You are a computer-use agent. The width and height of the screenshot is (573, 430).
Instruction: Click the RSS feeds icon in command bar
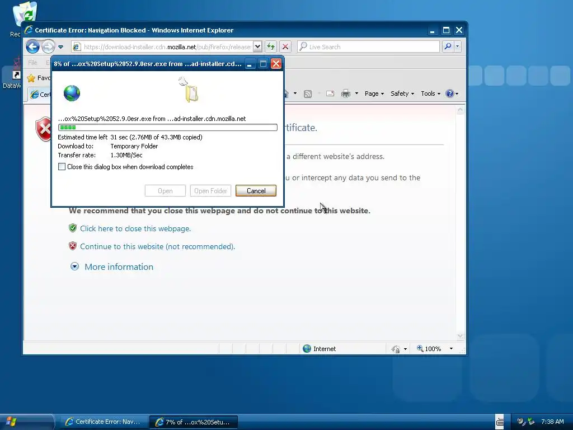point(308,94)
